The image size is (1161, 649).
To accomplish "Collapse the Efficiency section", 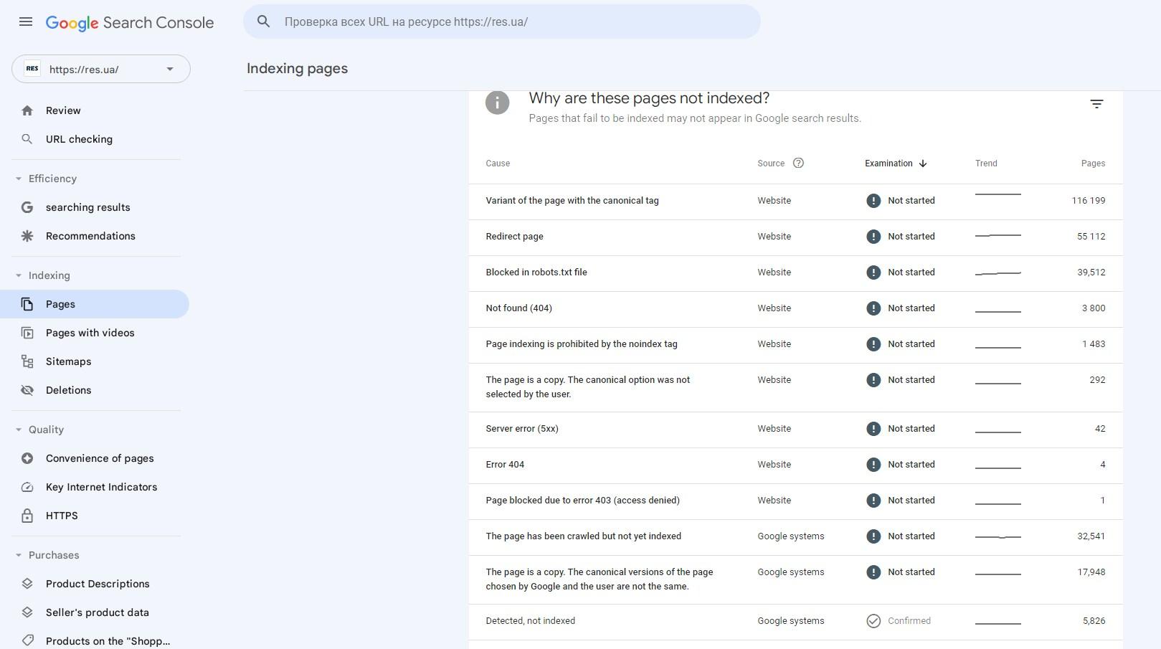I will pos(19,179).
